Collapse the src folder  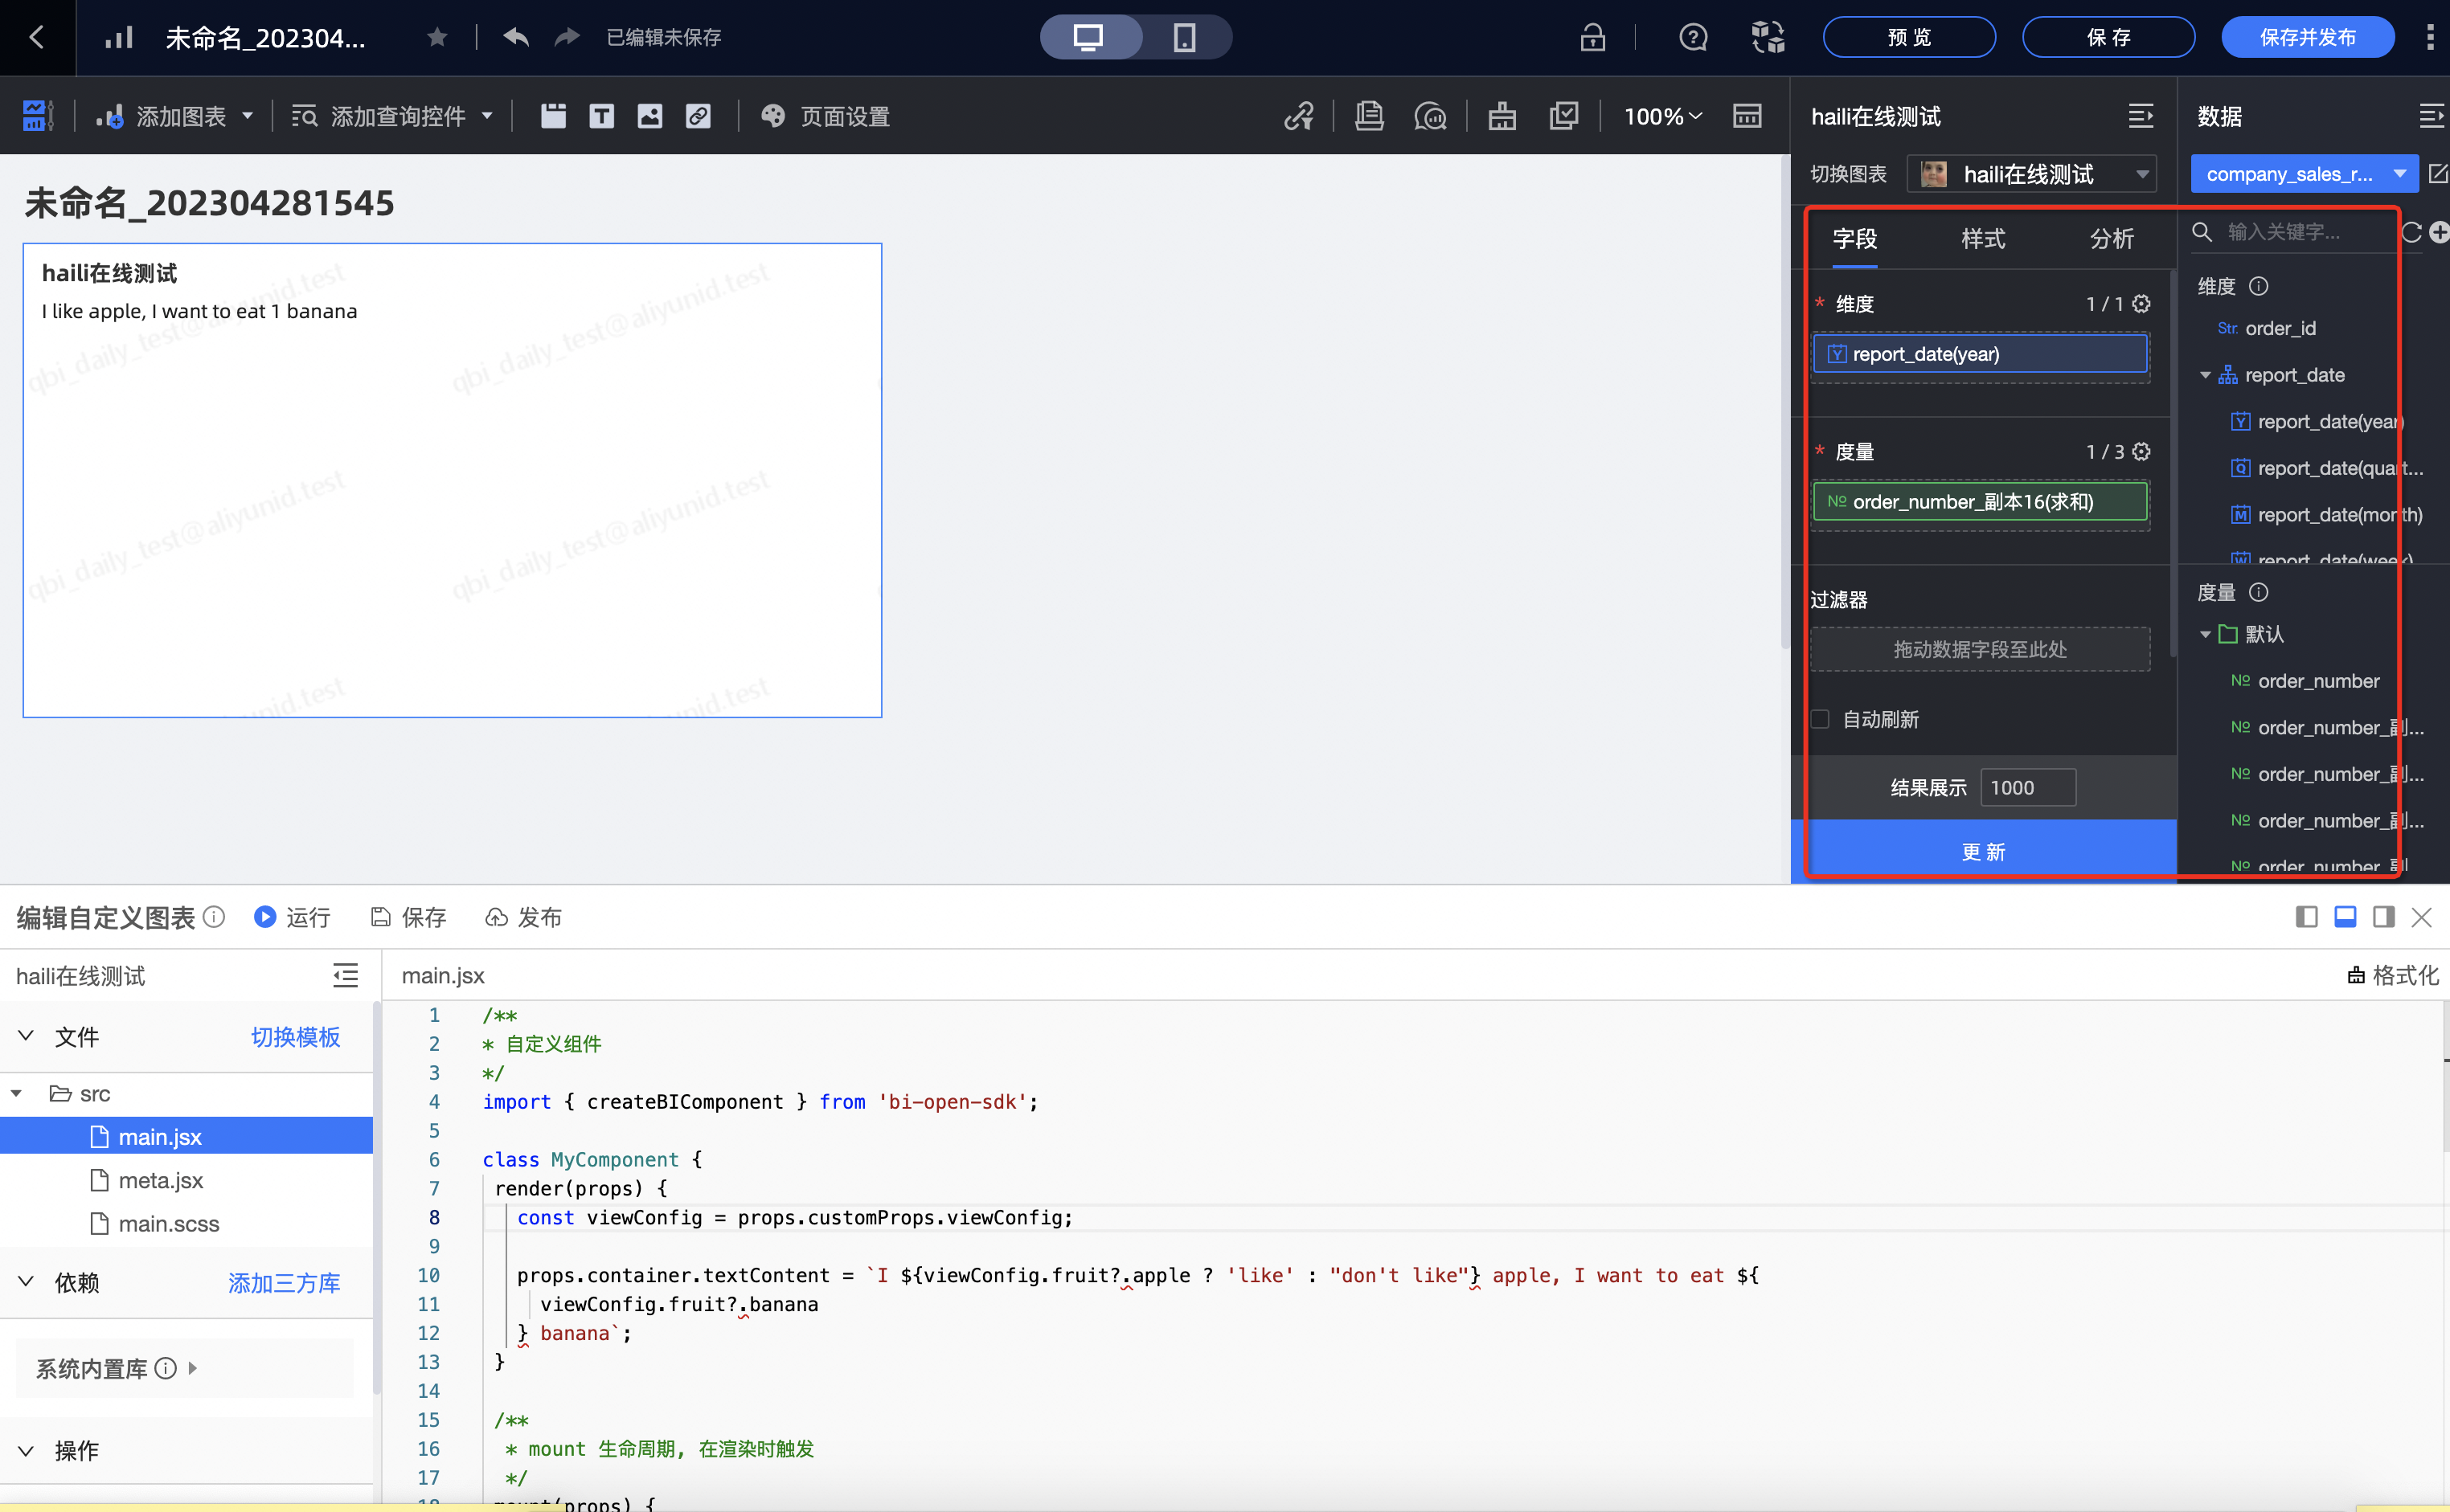tap(17, 1094)
